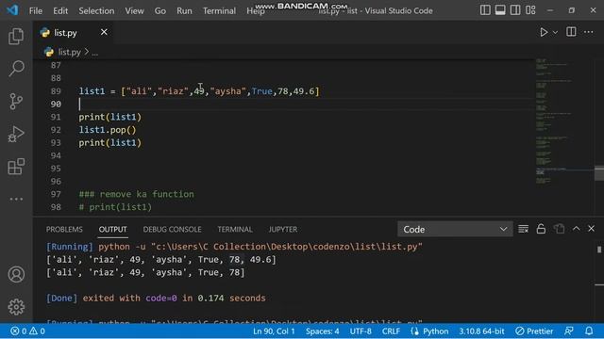Click the '[Done] exited with code=0' line
This screenshot has height=339, width=604.
pos(156,298)
